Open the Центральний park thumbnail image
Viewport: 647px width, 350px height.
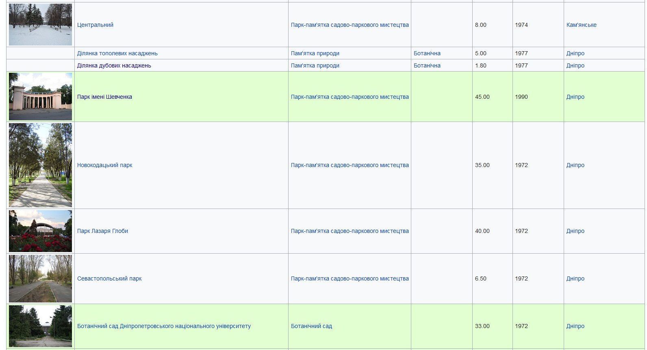pyautogui.click(x=40, y=24)
